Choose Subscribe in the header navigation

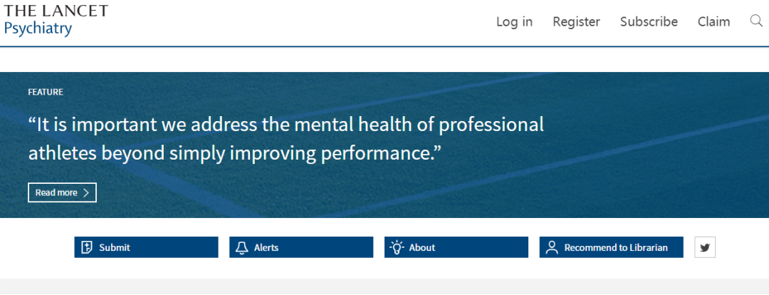(649, 21)
